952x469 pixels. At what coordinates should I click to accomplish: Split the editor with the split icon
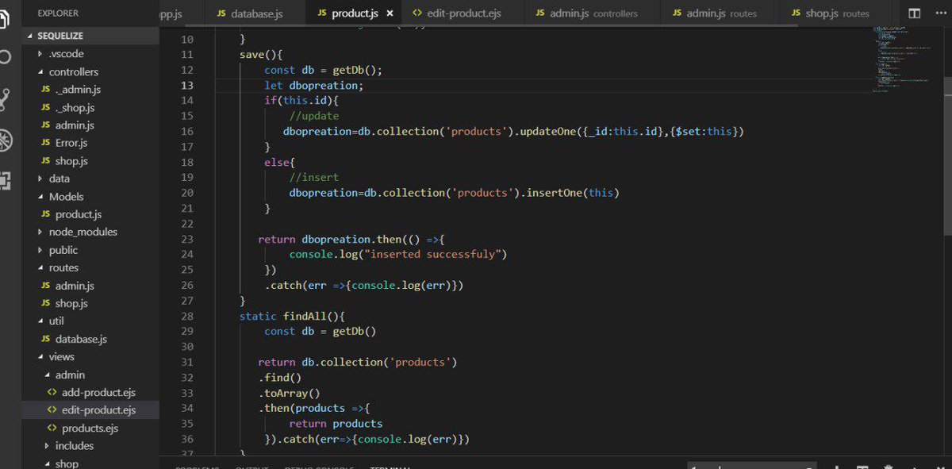coord(915,13)
